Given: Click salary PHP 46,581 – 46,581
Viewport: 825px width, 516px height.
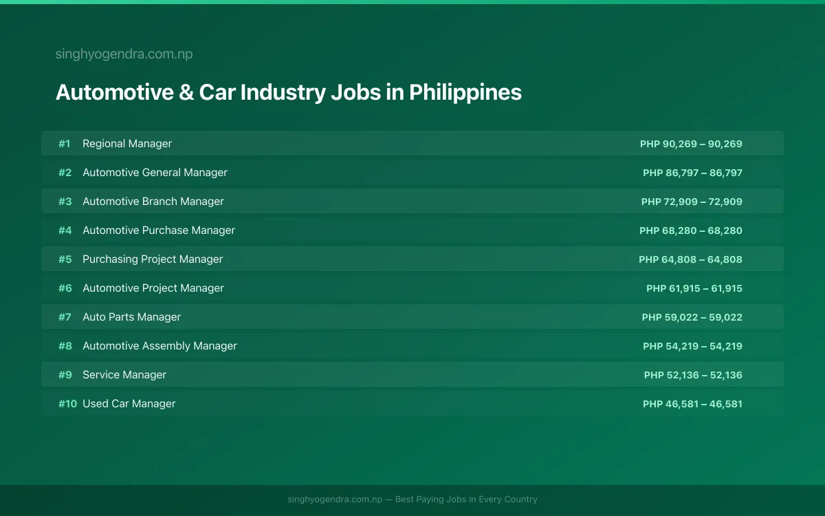Looking at the screenshot, I should click(692, 404).
